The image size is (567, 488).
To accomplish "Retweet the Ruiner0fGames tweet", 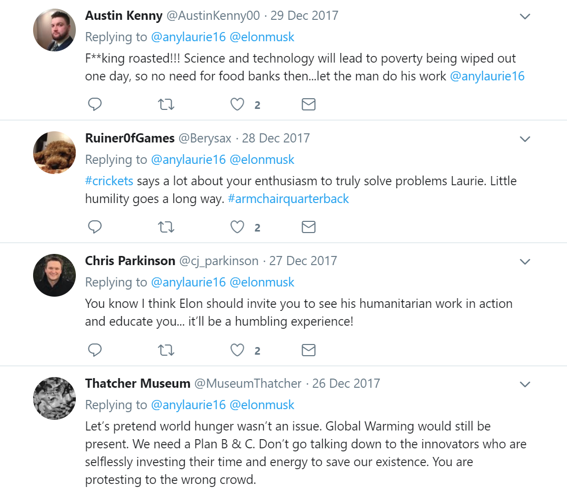I will 166,227.
